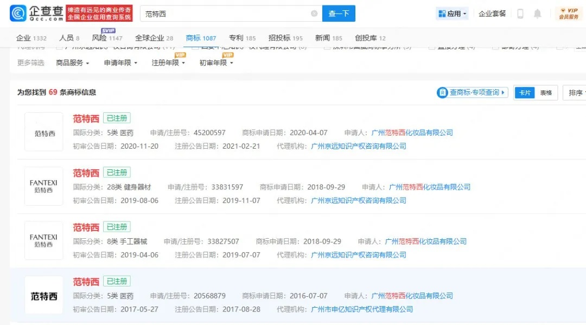The height and width of the screenshot is (325, 586).
Task: Switch to 全球企业 tab
Action: click(154, 38)
